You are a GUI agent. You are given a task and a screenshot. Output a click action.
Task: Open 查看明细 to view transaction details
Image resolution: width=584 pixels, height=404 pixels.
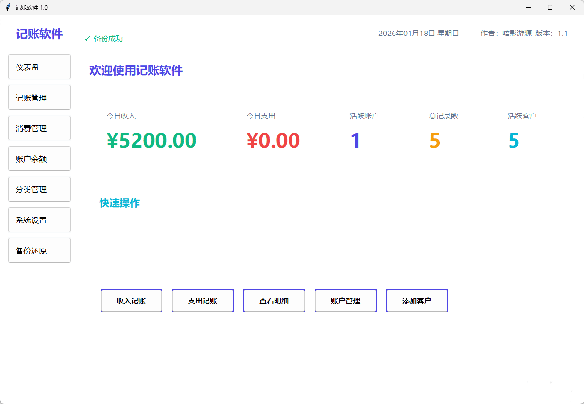click(274, 301)
